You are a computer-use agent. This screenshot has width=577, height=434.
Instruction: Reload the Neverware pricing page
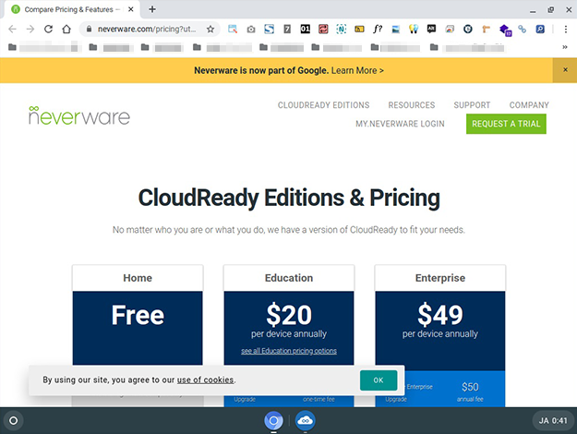tap(48, 29)
